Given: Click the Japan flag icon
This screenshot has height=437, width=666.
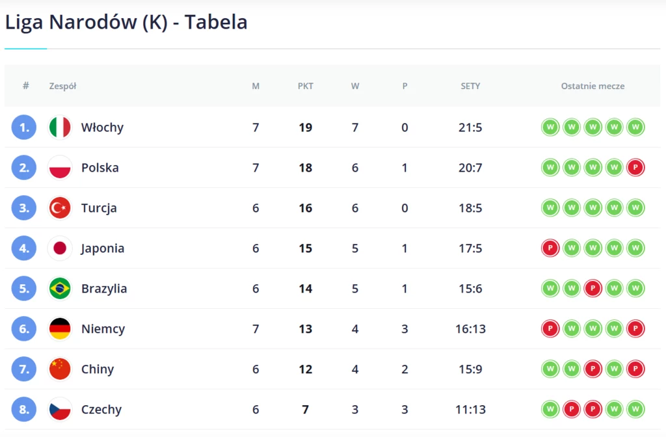Looking at the screenshot, I should coord(60,248).
